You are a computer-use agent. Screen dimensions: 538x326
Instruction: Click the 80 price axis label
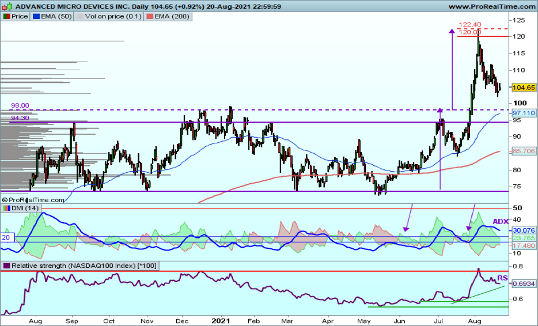[517, 170]
